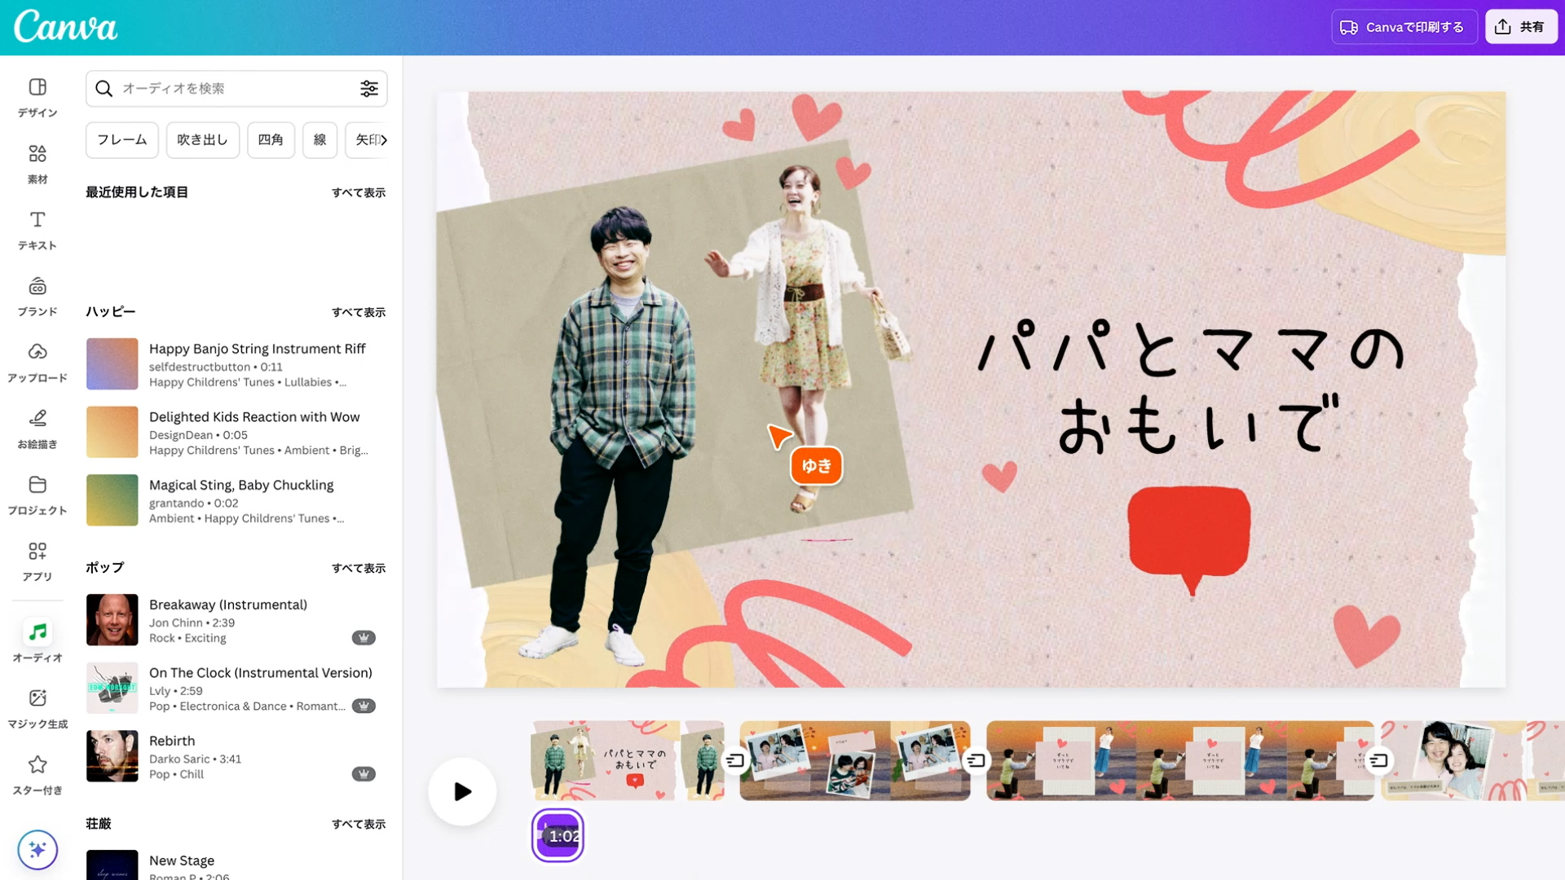Select the 吹き出し filter chip
1565x880 pixels.
pyautogui.click(x=203, y=140)
